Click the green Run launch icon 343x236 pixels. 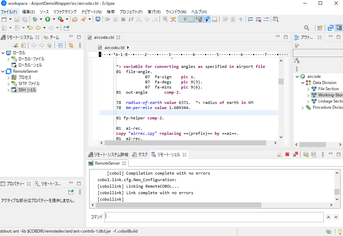[47, 20]
